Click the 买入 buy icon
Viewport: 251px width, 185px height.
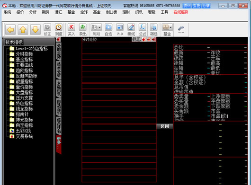point(72,30)
